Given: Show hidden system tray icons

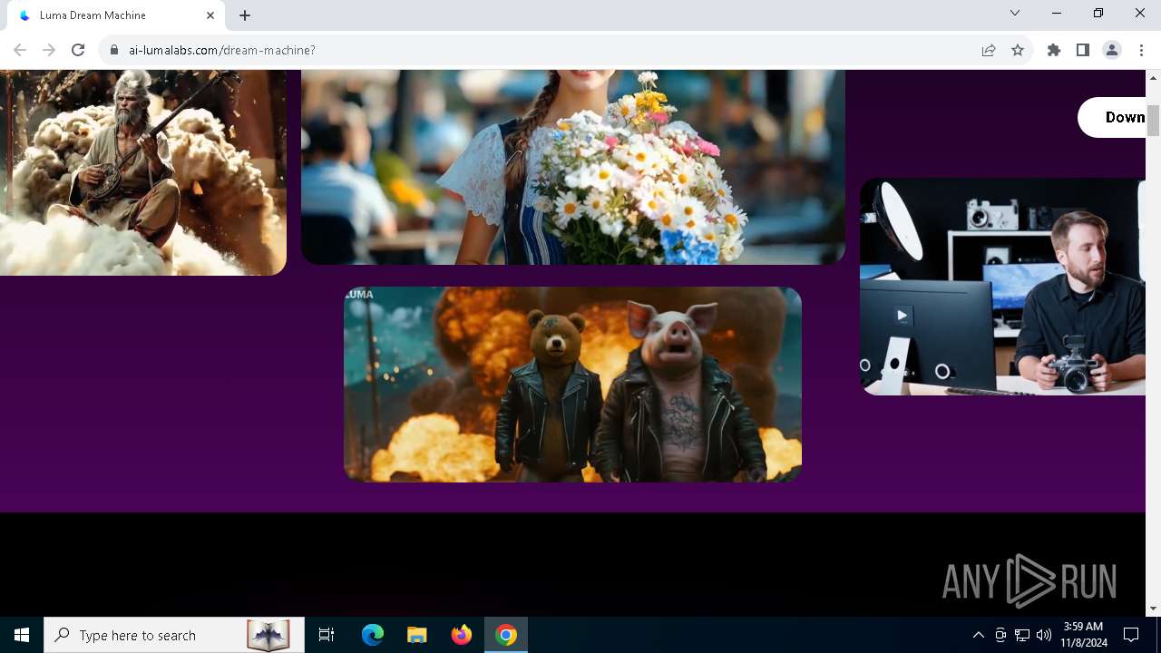Looking at the screenshot, I should click(978, 635).
